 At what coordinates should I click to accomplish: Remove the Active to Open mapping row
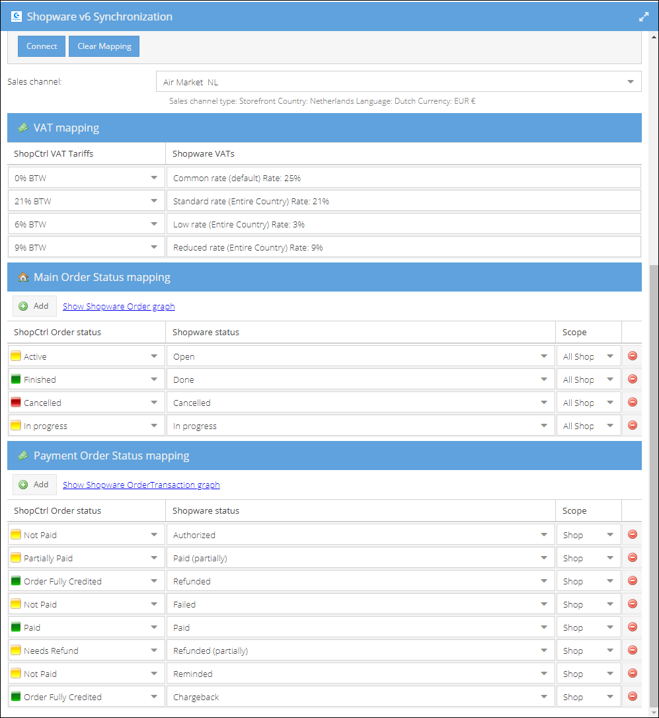[632, 356]
